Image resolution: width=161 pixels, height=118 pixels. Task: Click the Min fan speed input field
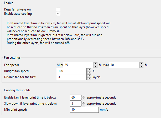(x=78, y=65)
